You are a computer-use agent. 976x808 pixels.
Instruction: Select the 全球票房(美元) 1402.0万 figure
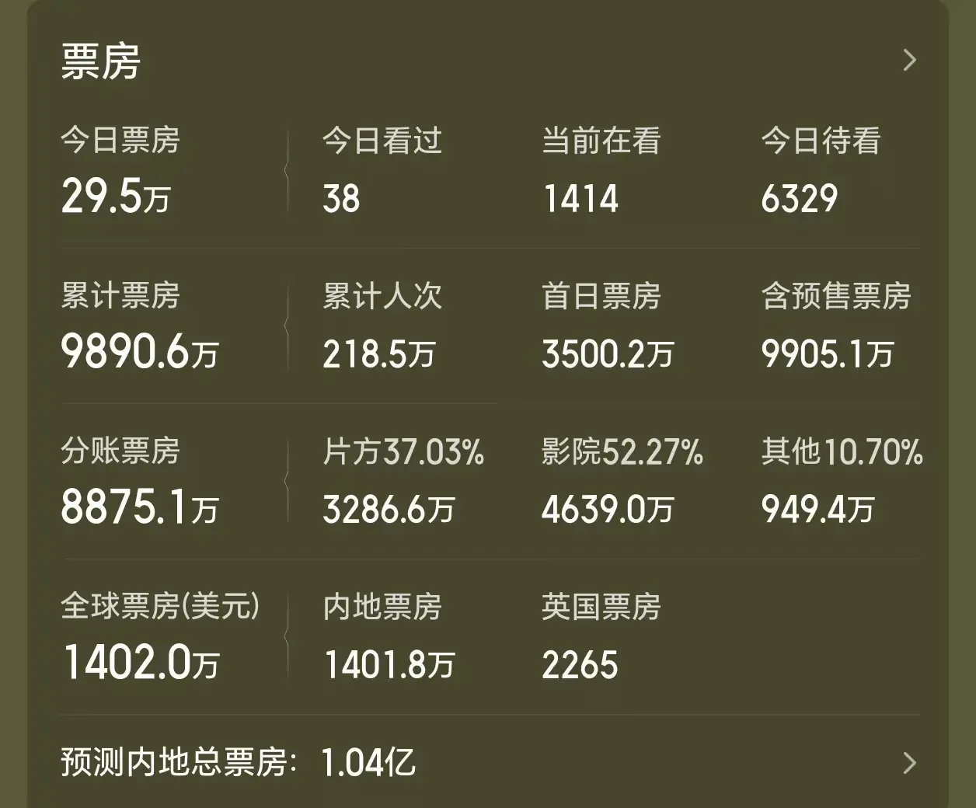coord(141,663)
